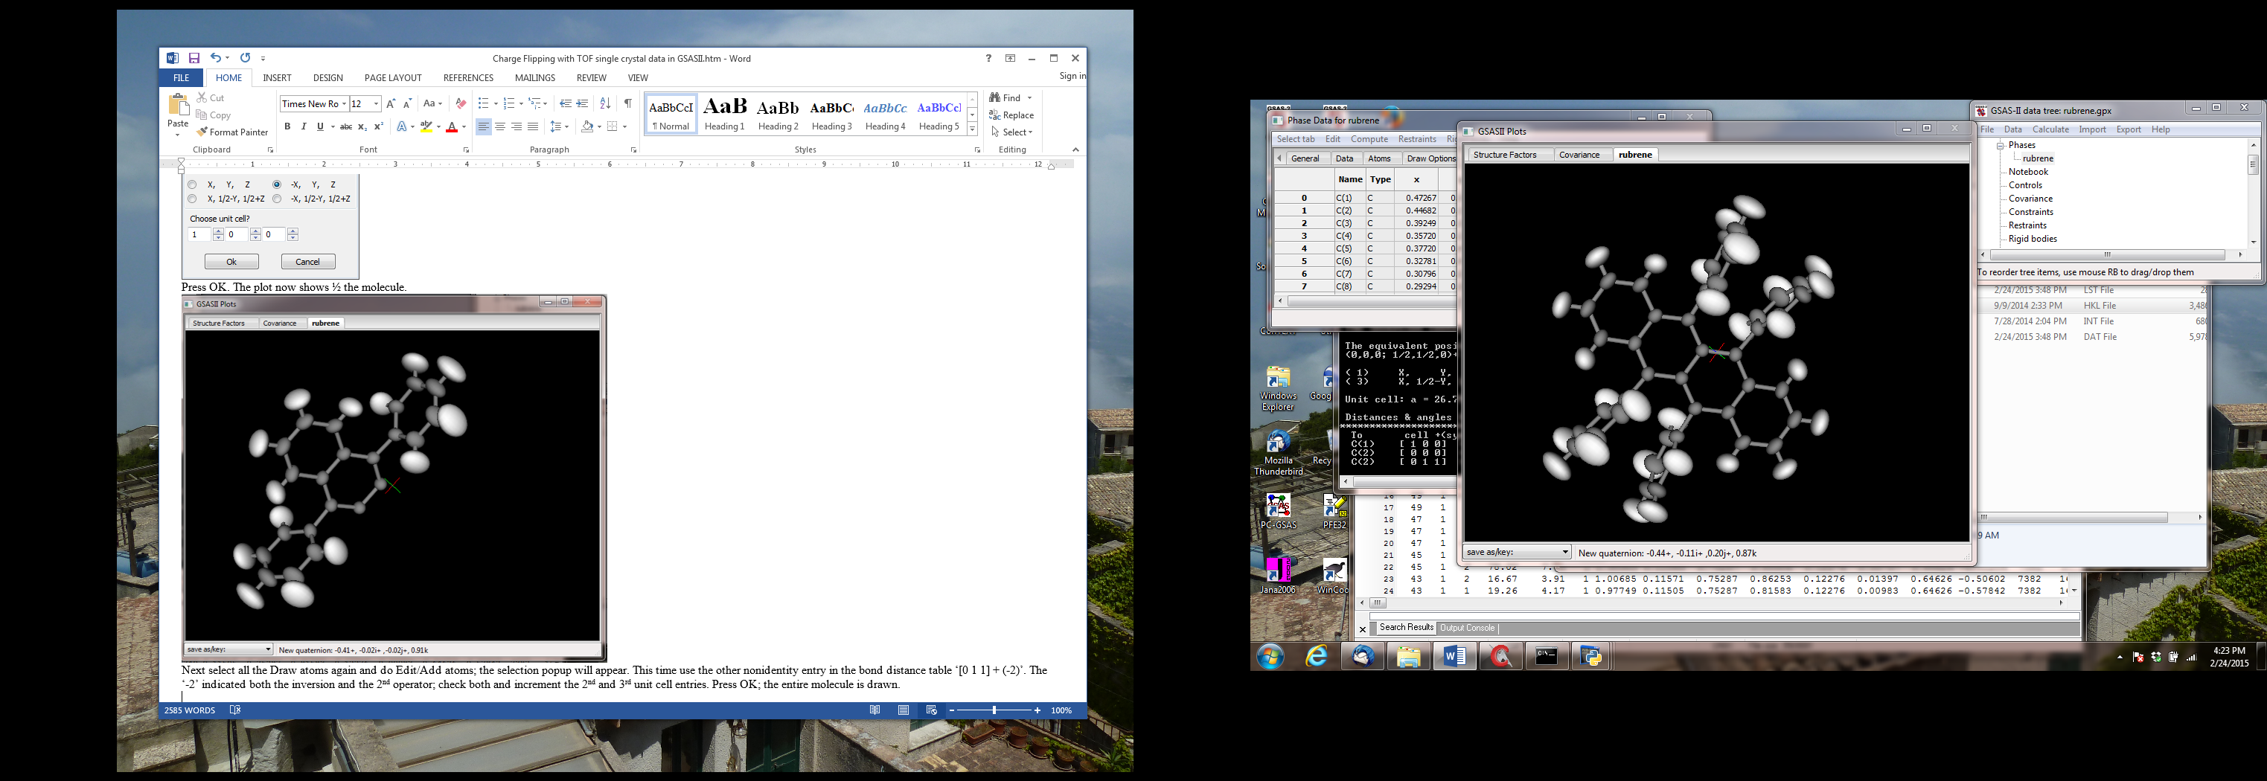Image resolution: width=2267 pixels, height=781 pixels.
Task: Increase paragraph indent
Action: click(x=582, y=104)
